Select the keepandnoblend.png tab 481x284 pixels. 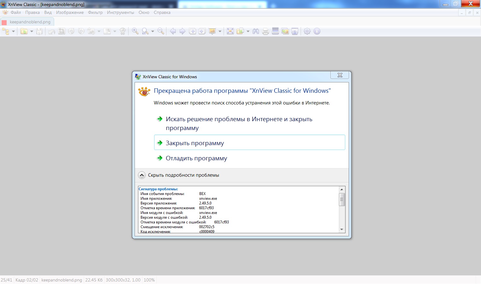[27, 22]
